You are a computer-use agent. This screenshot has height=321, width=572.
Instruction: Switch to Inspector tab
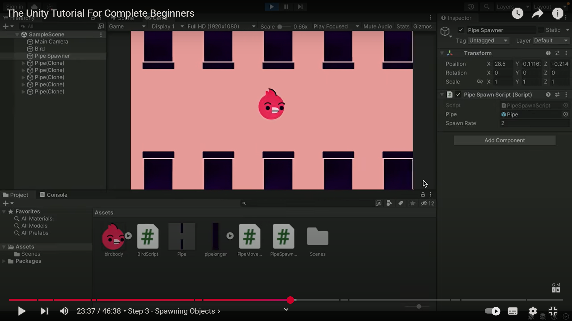[456, 18]
